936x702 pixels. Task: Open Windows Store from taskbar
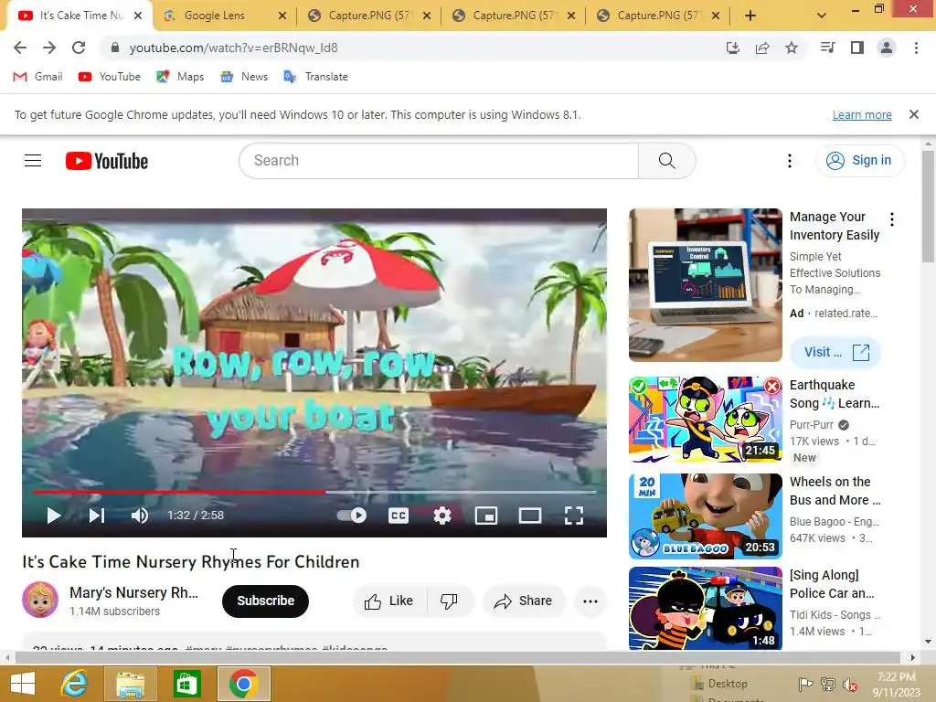186,684
